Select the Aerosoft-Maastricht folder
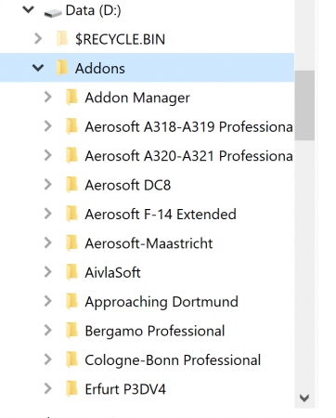 [x=149, y=243]
